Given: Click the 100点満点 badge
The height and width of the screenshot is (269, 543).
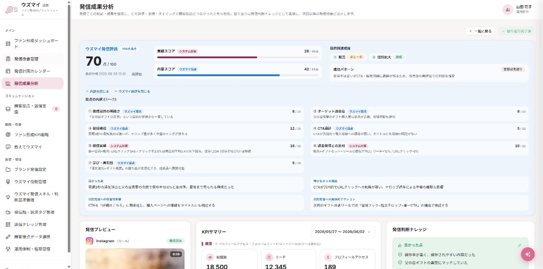Looking at the screenshot, I should click(x=129, y=49).
